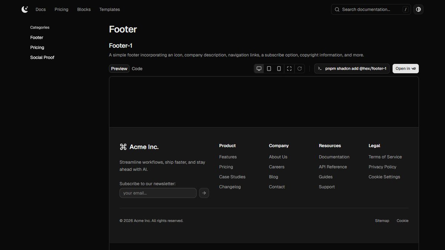Click the Open in v0 button

point(406,69)
